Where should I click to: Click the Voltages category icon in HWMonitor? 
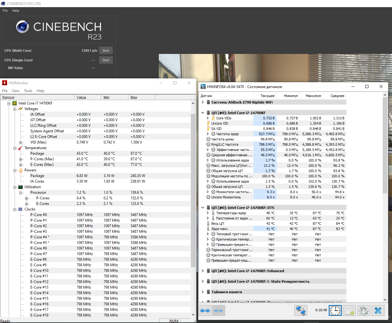[20, 109]
